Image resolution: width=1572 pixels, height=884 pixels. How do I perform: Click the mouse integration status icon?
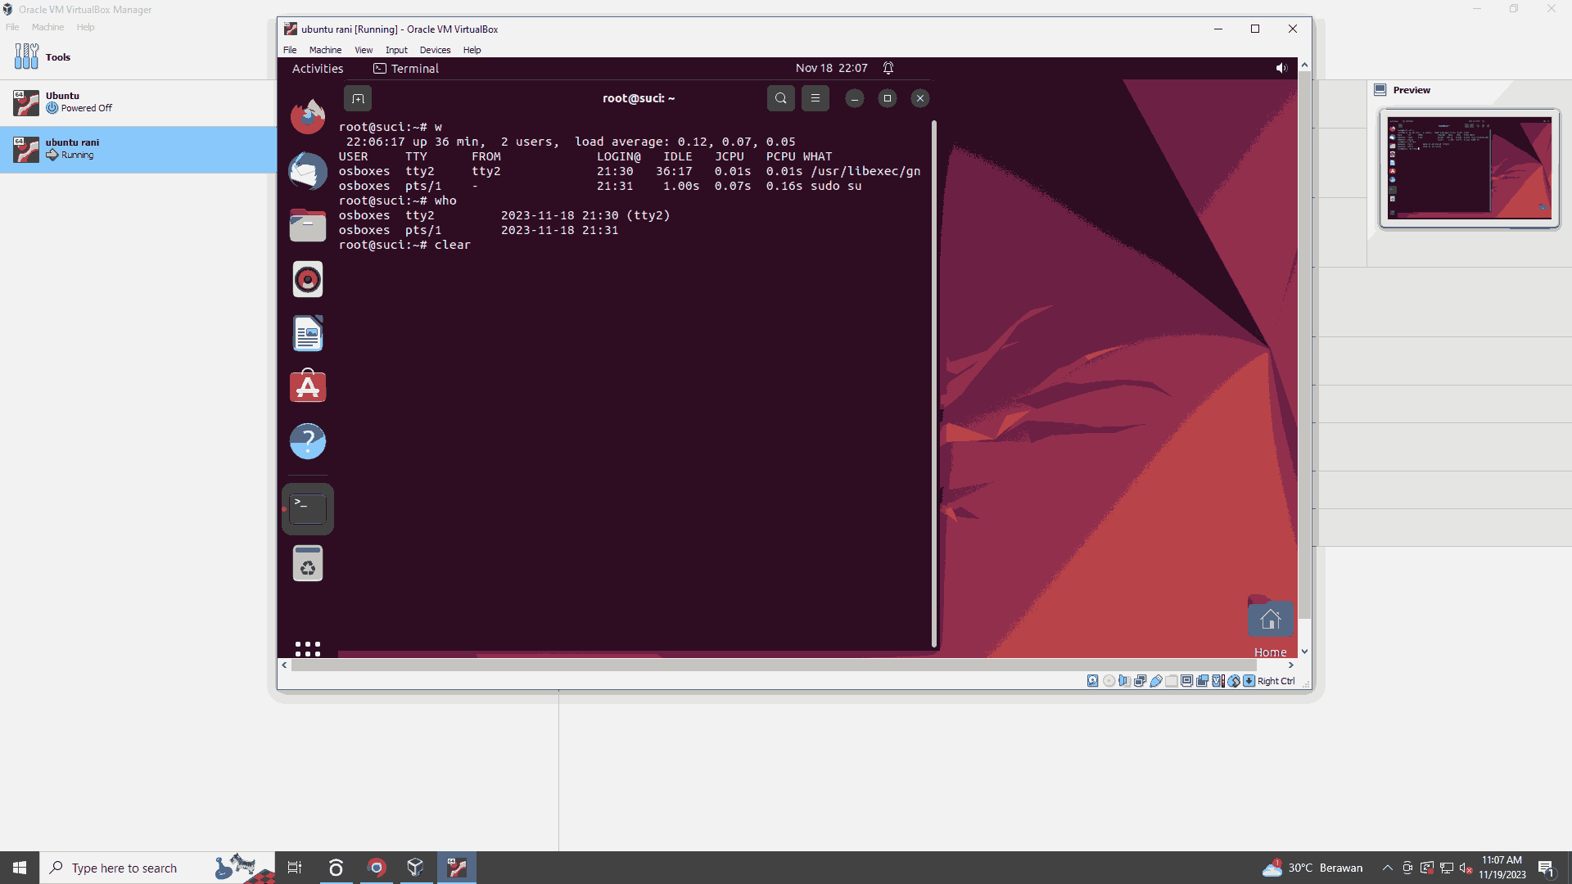(x=1234, y=681)
